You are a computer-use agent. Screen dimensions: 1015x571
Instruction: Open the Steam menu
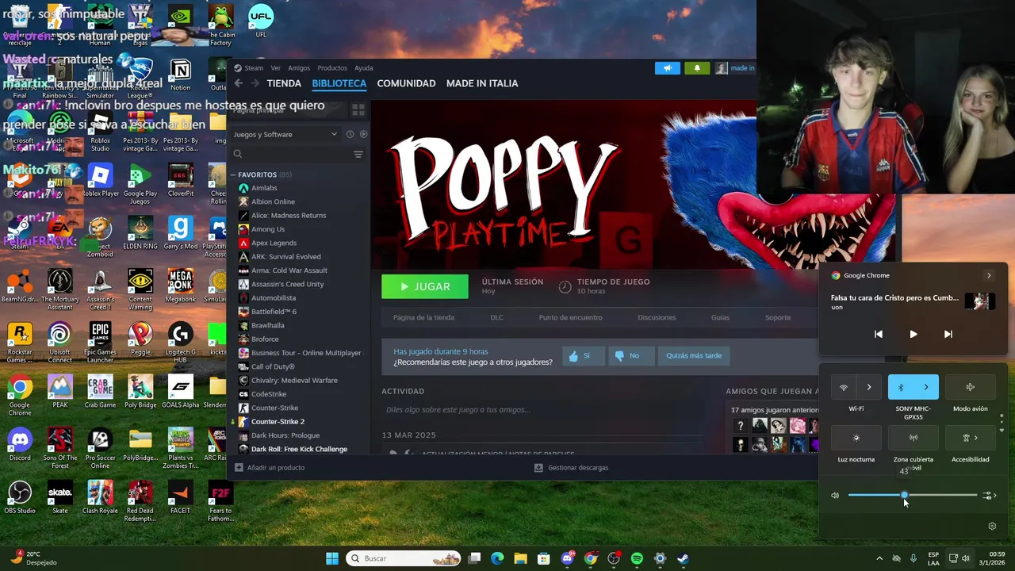coord(254,68)
